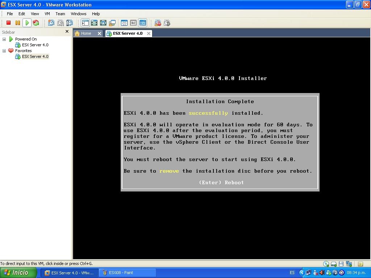371x278 pixels.
Task: Open the Inicio start menu
Action: [18, 273]
